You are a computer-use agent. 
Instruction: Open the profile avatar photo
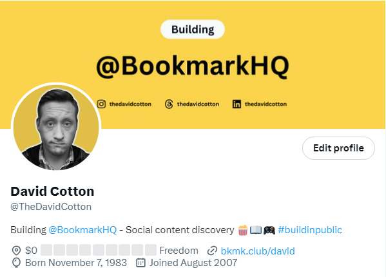[x=56, y=127]
